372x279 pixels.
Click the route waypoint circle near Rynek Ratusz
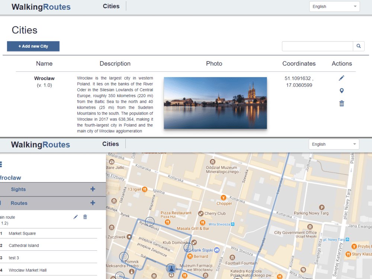[x=150, y=222]
